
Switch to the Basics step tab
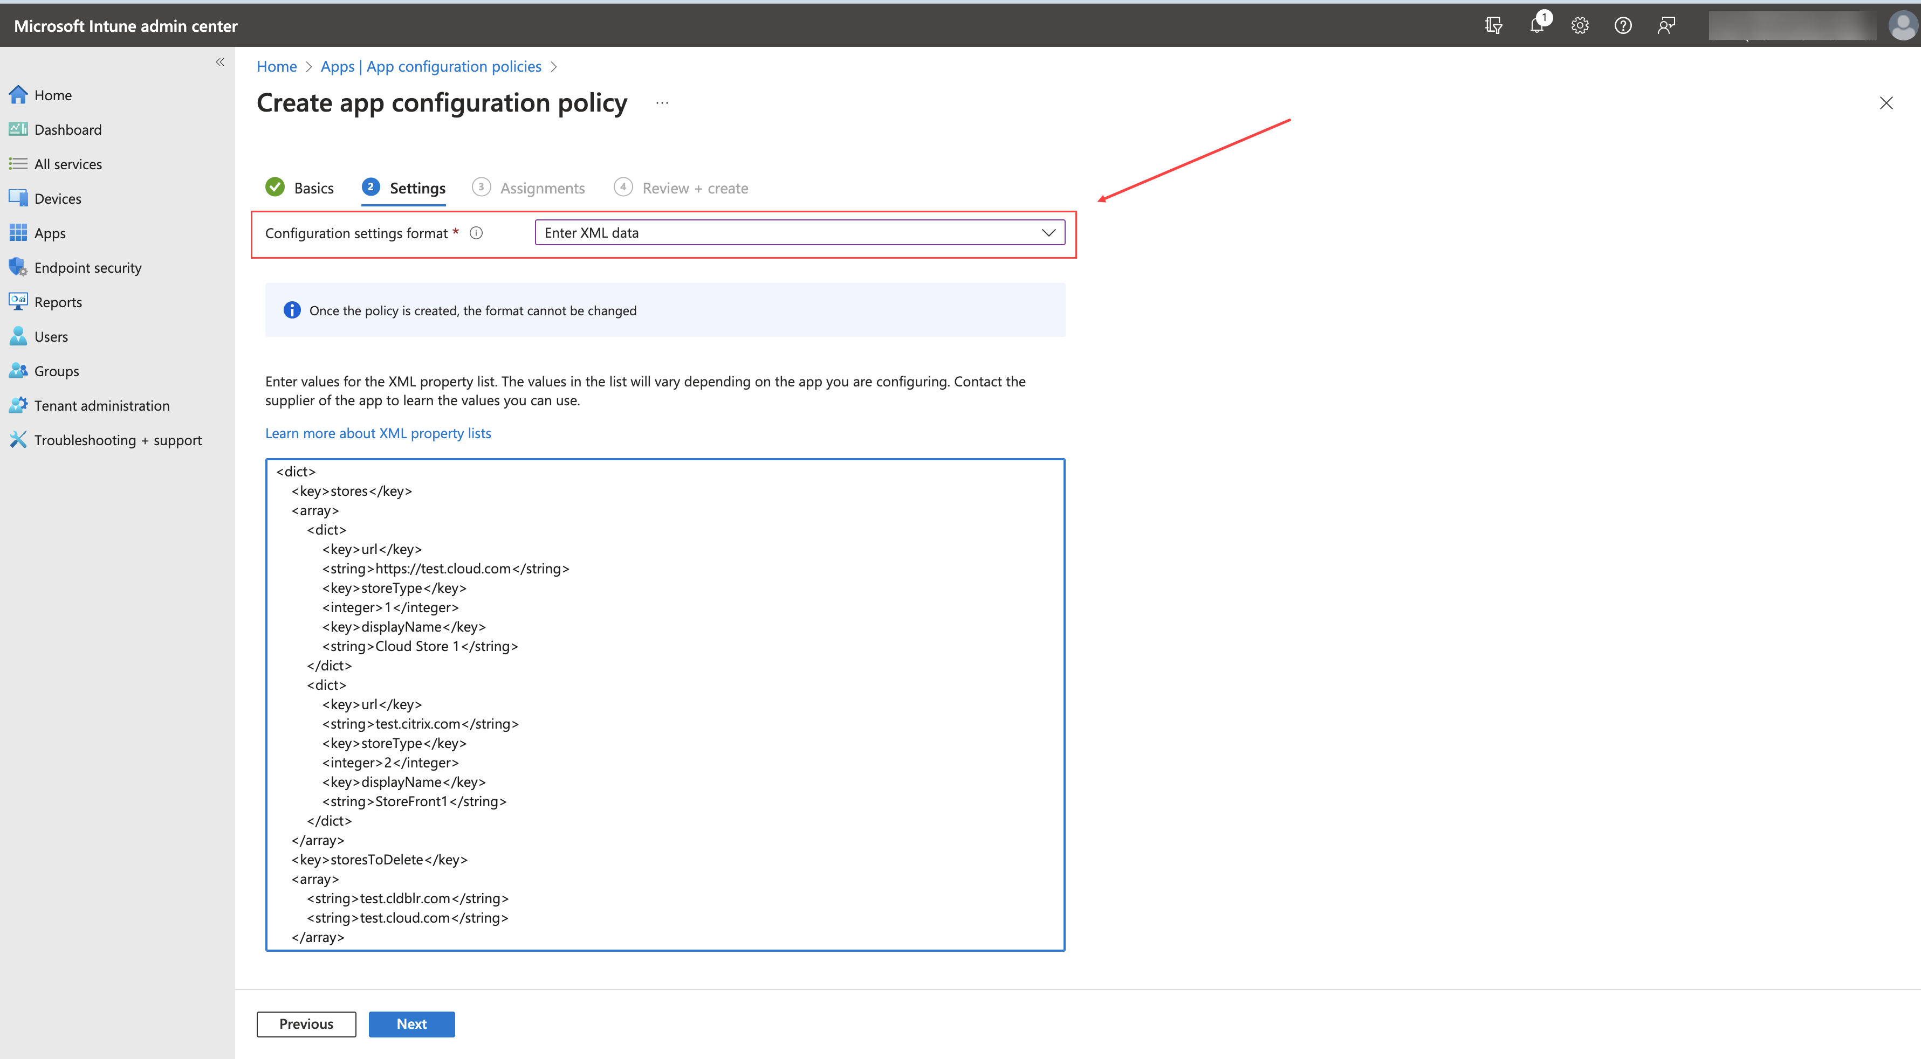tap(313, 188)
